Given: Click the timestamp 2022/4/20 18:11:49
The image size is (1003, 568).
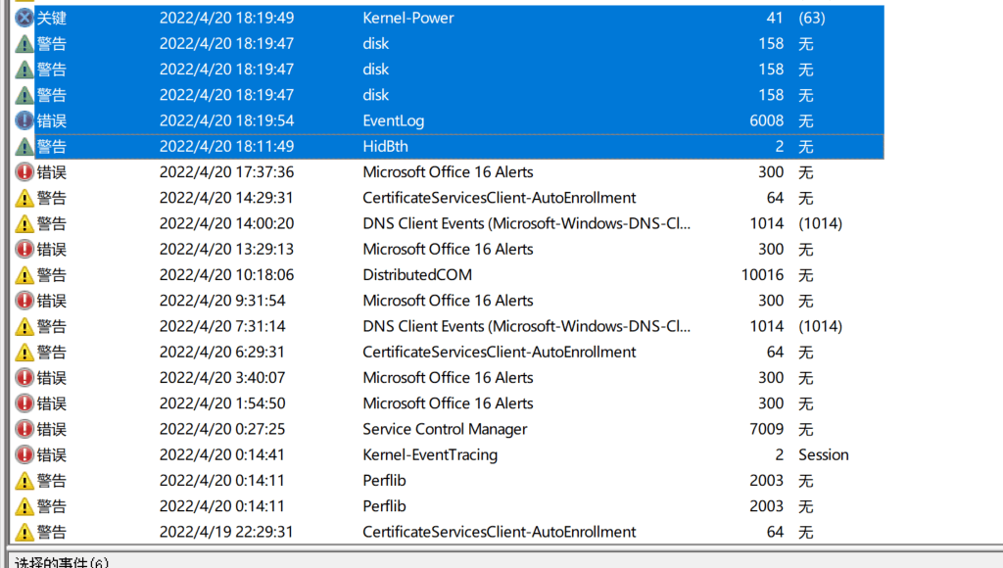Looking at the screenshot, I should [x=226, y=147].
